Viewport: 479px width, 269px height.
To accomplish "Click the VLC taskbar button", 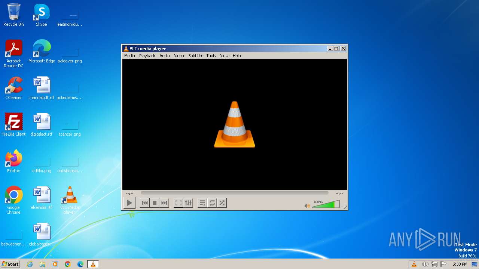I will [93, 264].
